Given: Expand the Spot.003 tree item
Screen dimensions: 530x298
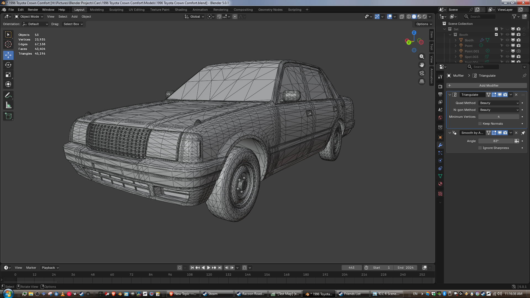Looking at the screenshot, I should 455,57.
